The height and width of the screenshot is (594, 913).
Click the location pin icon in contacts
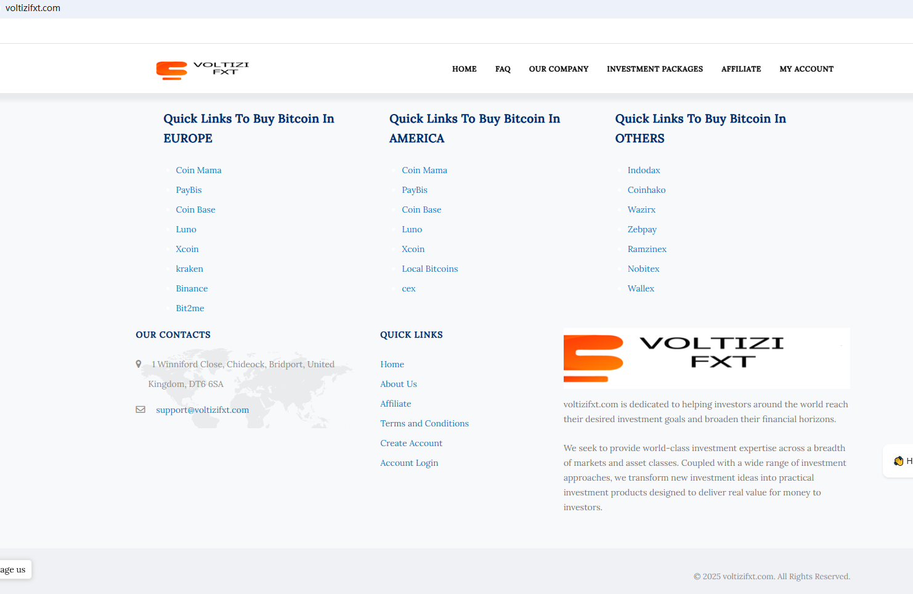(x=139, y=364)
